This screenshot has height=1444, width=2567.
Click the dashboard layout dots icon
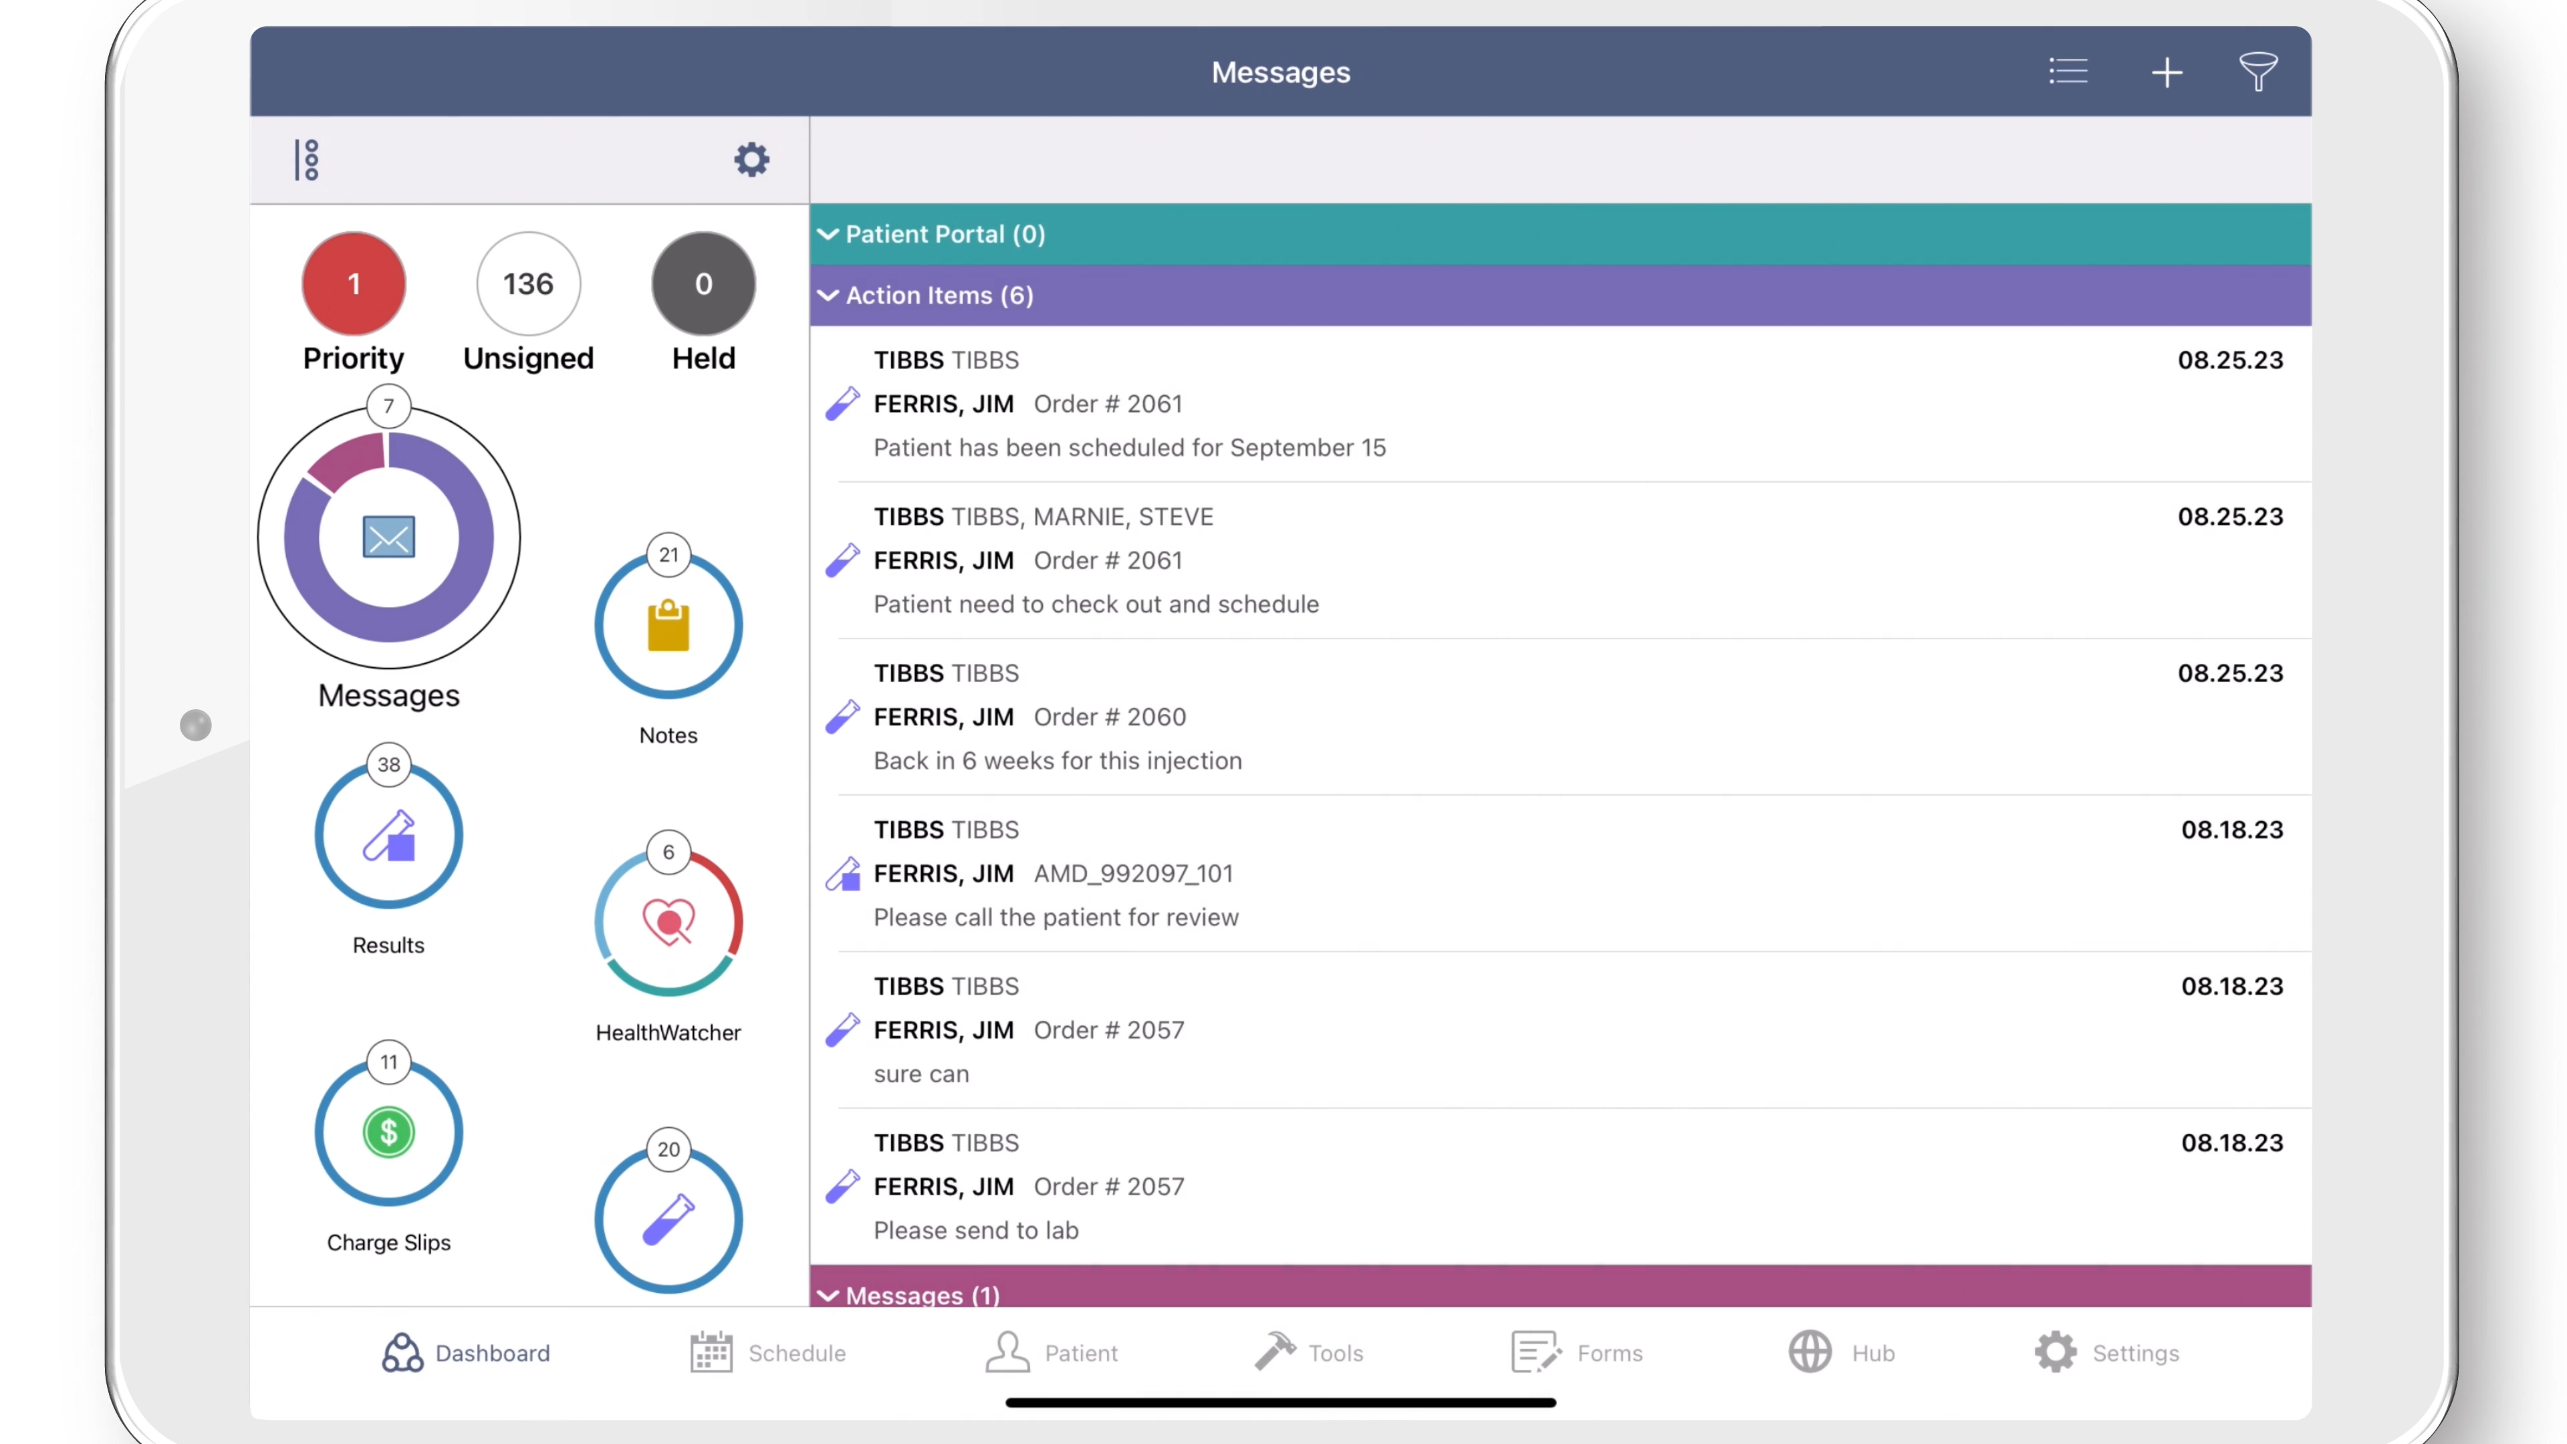point(307,160)
